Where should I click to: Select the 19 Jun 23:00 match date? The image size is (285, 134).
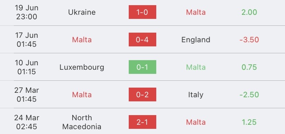click(27, 12)
